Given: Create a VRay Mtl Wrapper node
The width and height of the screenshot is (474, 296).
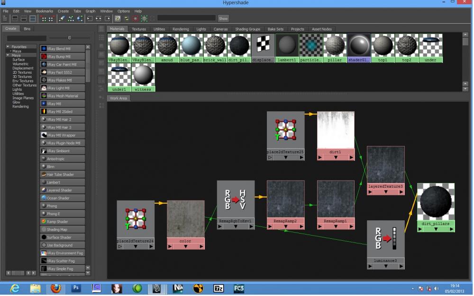Looking at the screenshot, I should point(62,135).
